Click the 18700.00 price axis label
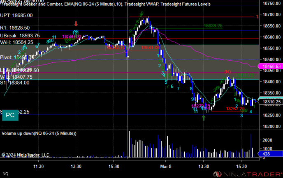 (271, 14)
